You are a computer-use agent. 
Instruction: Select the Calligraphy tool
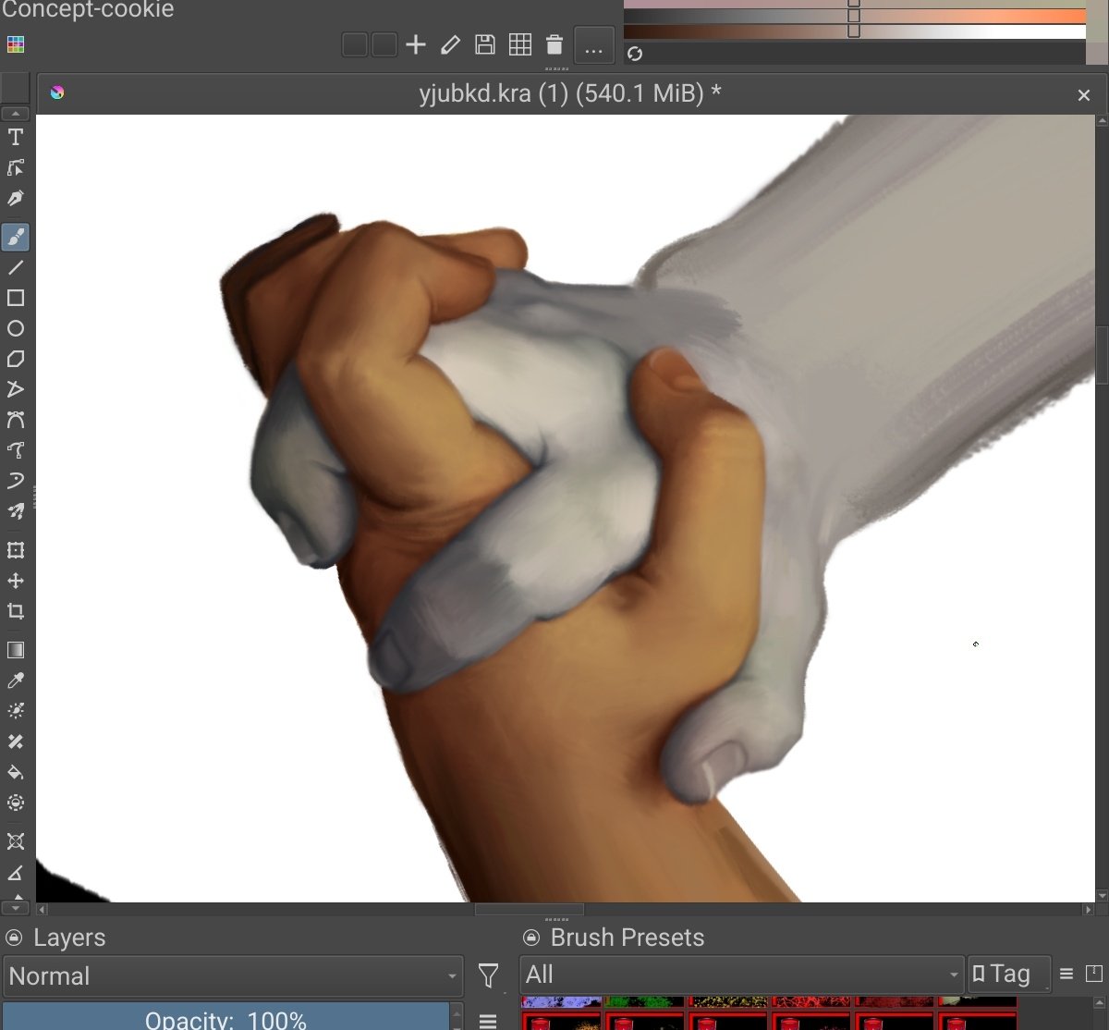pos(16,198)
